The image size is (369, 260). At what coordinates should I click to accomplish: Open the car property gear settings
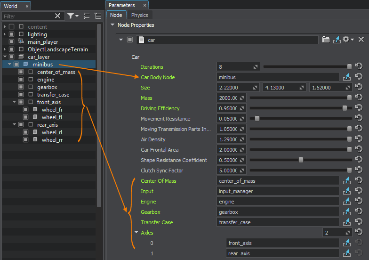(x=347, y=40)
